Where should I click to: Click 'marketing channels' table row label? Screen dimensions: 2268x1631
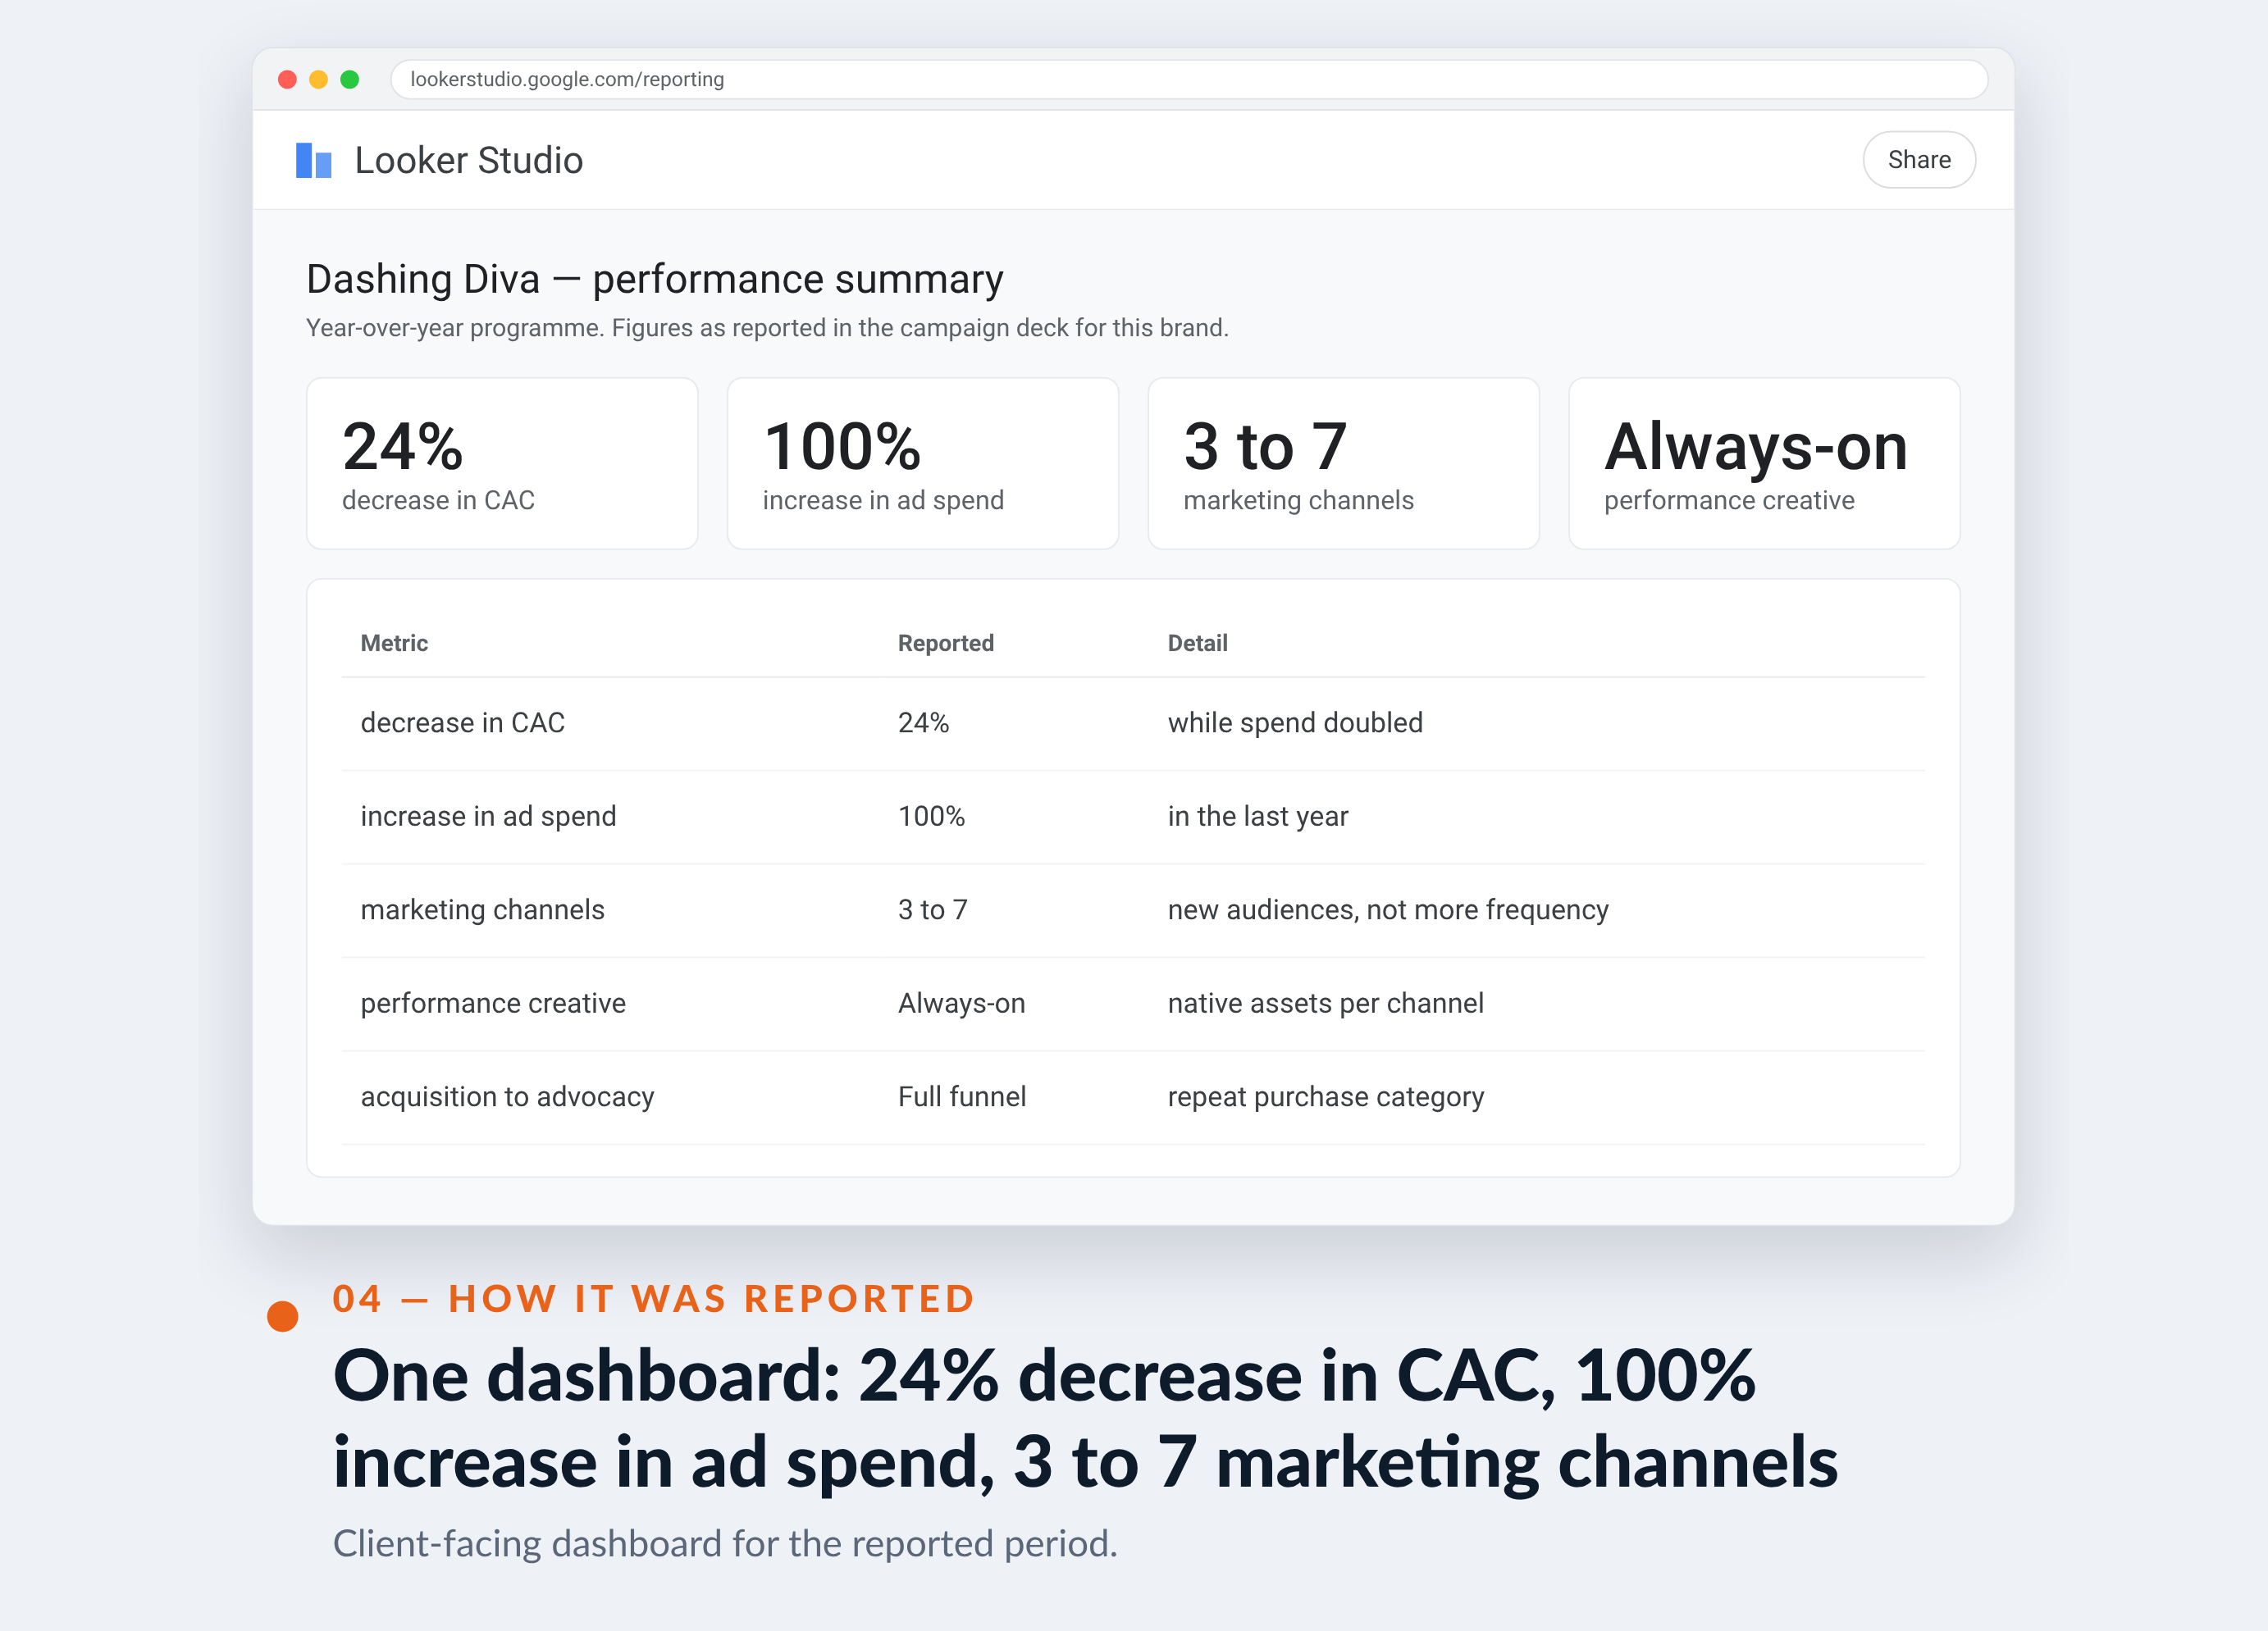tap(482, 909)
